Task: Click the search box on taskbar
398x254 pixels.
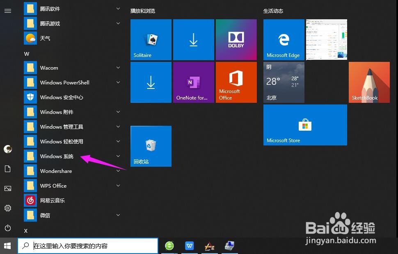Action: tap(88, 246)
